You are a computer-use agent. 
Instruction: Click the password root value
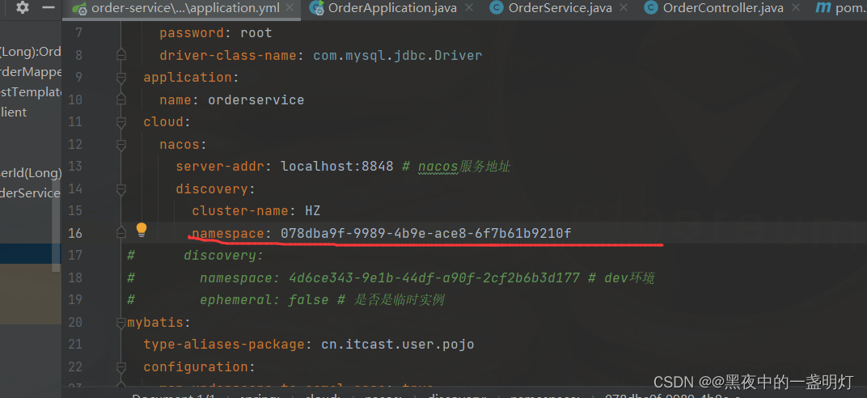[x=256, y=33]
